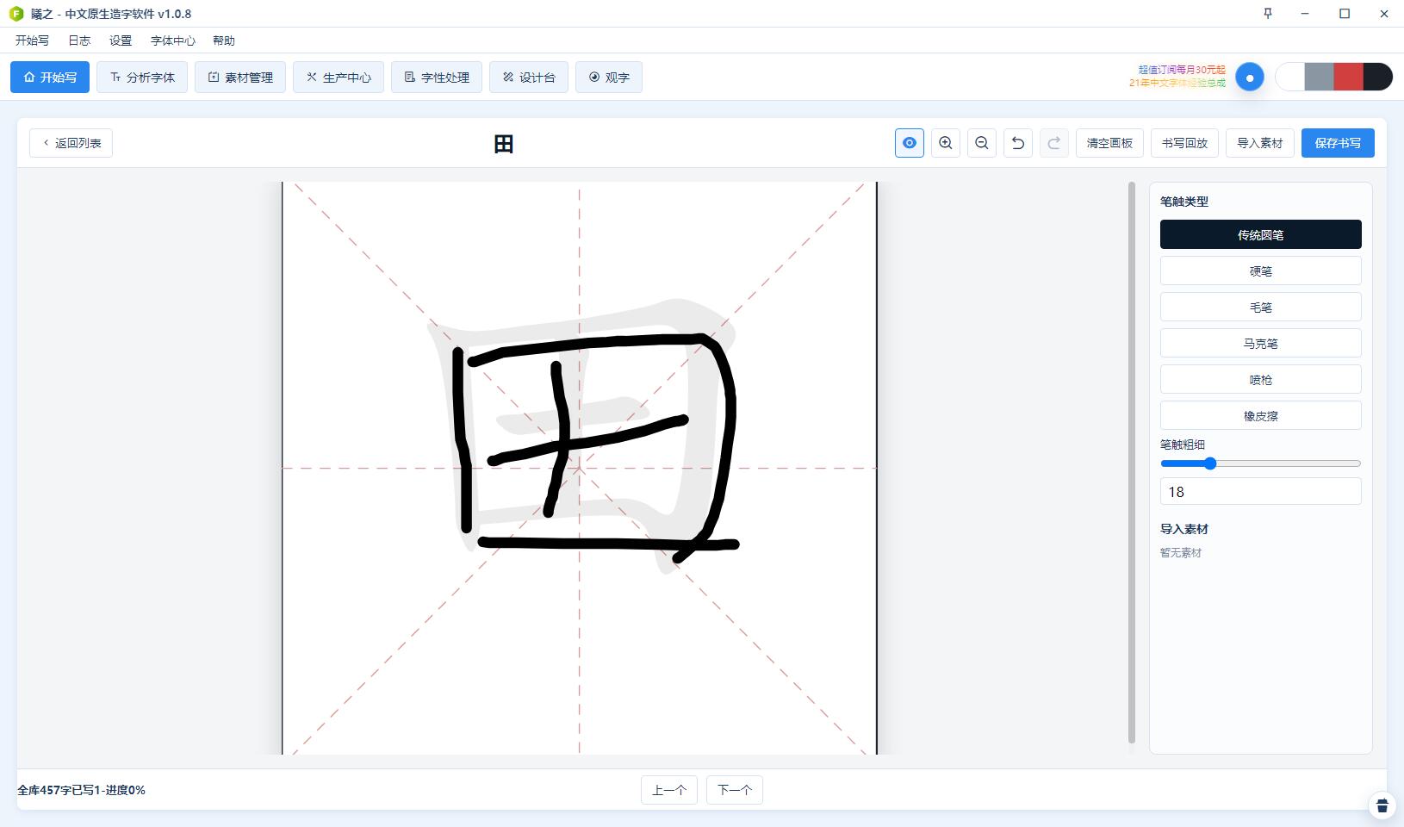The height and width of the screenshot is (827, 1404).
Task: Select 喷枪 brush type
Action: 1260,379
